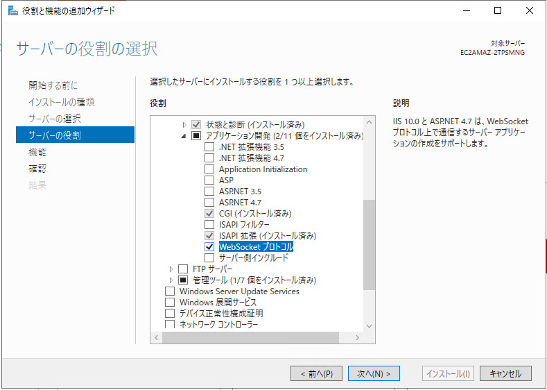Expand 状態と診断 tree node
This screenshot has height=390, width=547.
pos(184,125)
